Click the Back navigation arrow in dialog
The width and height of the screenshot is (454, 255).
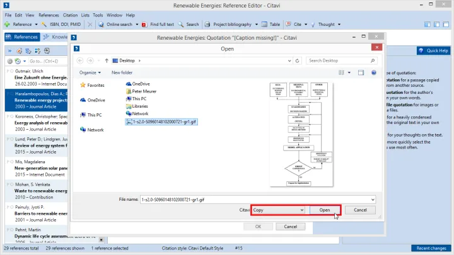(80, 60)
